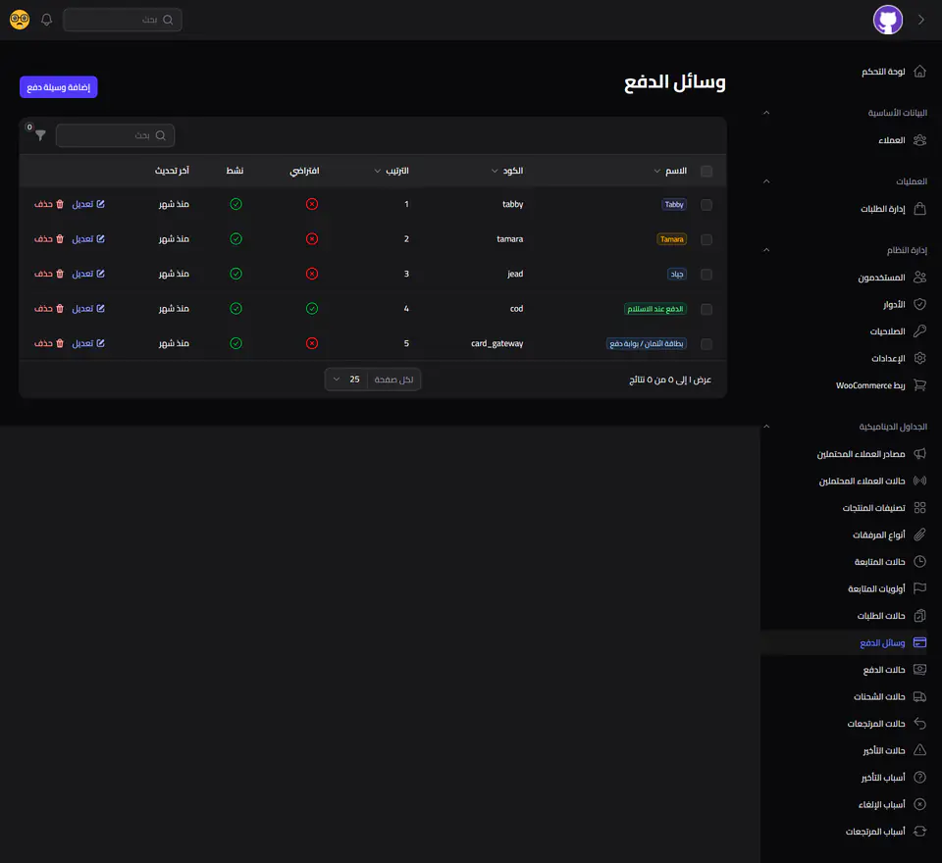Click حذف for the tamara row
Screen dimensions: 942x863
tap(49, 239)
